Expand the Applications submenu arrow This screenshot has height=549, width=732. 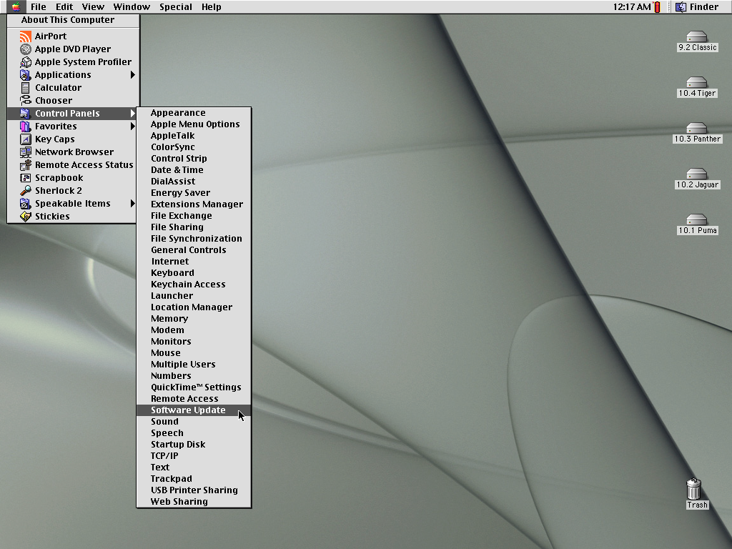pos(133,74)
